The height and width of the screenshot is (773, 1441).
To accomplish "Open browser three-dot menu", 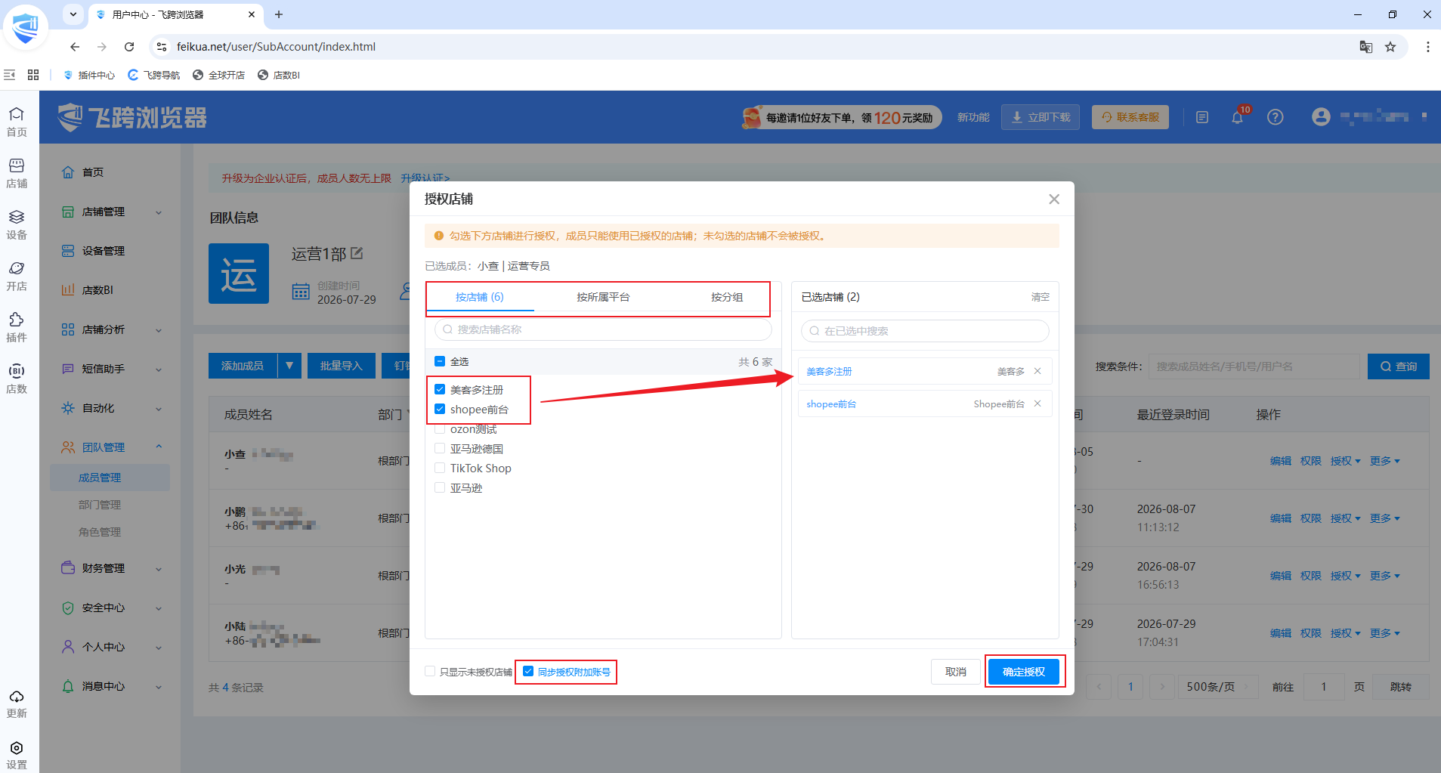I will click(1427, 47).
